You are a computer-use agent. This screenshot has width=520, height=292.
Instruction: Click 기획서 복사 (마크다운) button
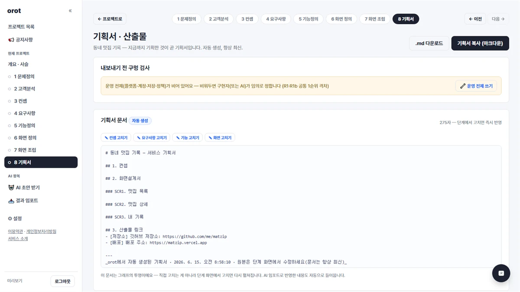tap(480, 43)
